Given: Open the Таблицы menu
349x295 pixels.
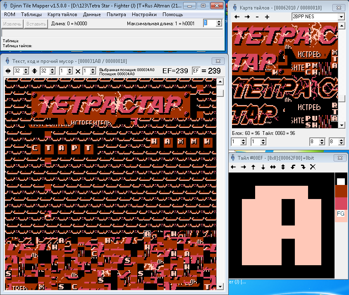Looking at the screenshot, I should pos(31,14).
